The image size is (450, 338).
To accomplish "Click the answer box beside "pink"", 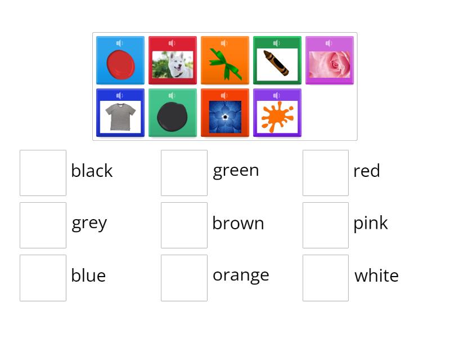I will point(325,225).
